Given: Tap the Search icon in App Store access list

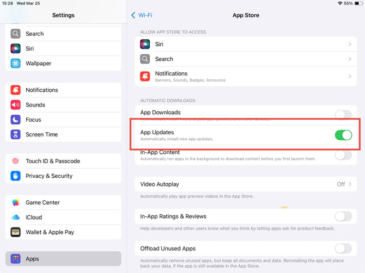Looking at the screenshot, I should click(x=145, y=59).
